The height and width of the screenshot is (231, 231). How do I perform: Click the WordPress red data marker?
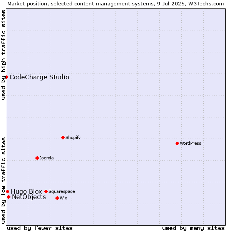[177, 143]
